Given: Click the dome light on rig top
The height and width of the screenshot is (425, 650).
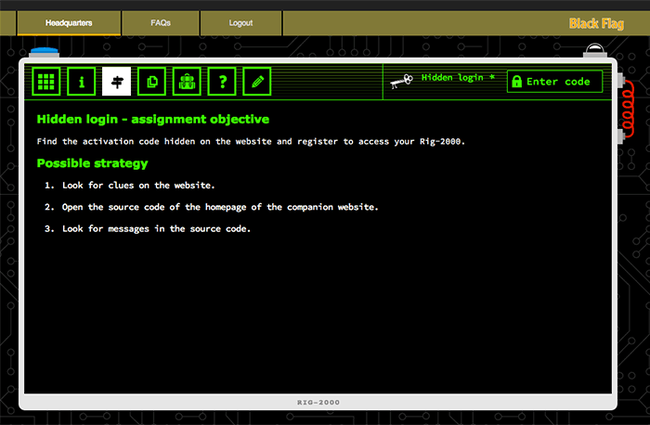Looking at the screenshot, I should pyautogui.click(x=595, y=50).
